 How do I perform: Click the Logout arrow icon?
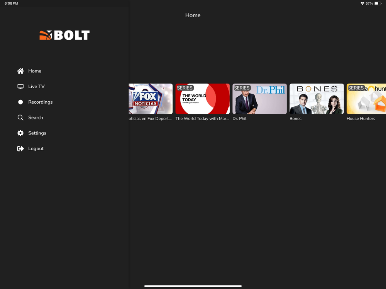[20, 148]
